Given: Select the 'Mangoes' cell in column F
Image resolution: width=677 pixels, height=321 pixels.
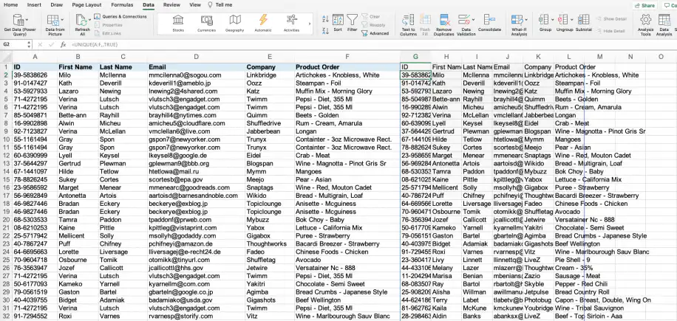Looking at the screenshot, I should pos(347,171).
